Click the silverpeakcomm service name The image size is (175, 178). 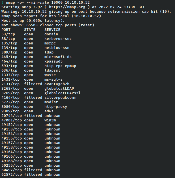(x=60, y=98)
